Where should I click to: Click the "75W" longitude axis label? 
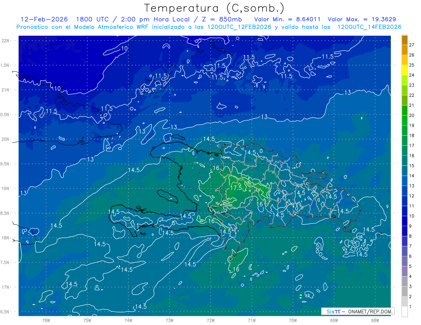(x=87, y=320)
